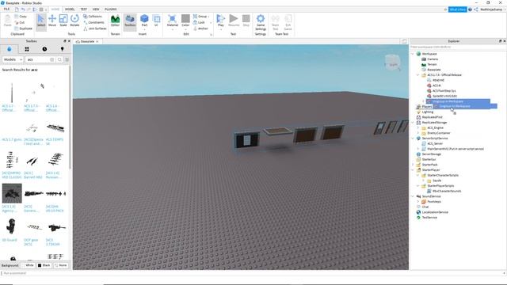Stop the running test
Viewport: 507px width, 285px height.
coord(246,21)
